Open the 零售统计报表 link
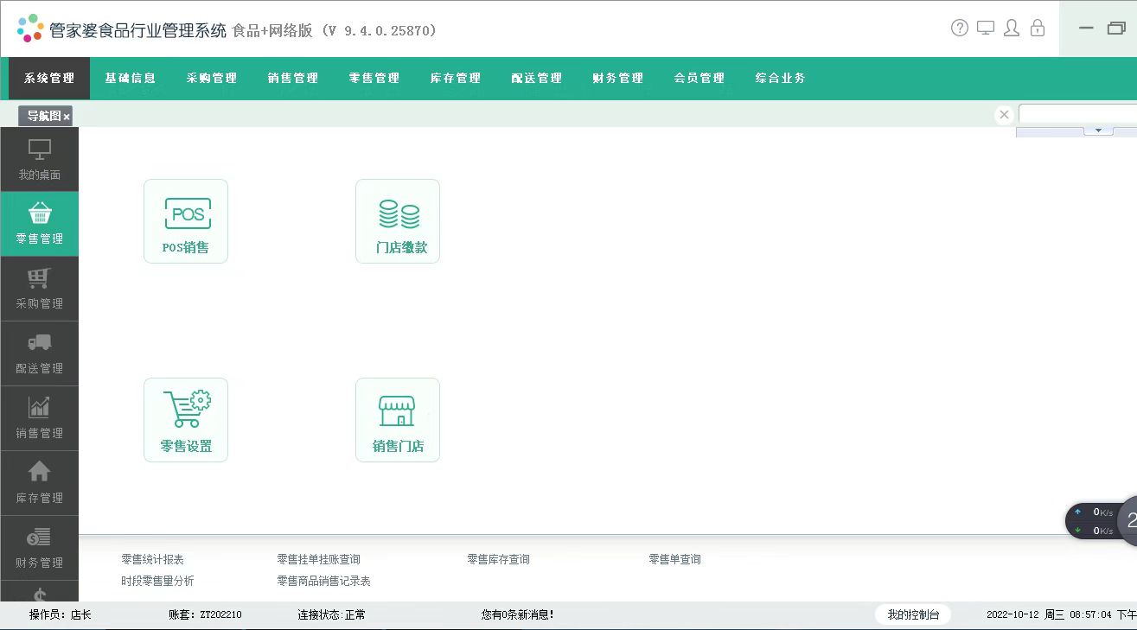 coord(153,559)
